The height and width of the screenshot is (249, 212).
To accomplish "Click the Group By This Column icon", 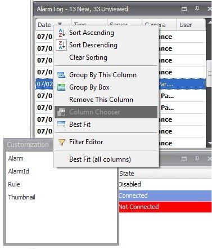I will click(x=61, y=75).
